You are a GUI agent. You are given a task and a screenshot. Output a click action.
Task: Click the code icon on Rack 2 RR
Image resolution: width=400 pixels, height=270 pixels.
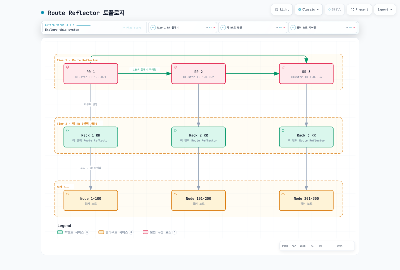click(175, 130)
